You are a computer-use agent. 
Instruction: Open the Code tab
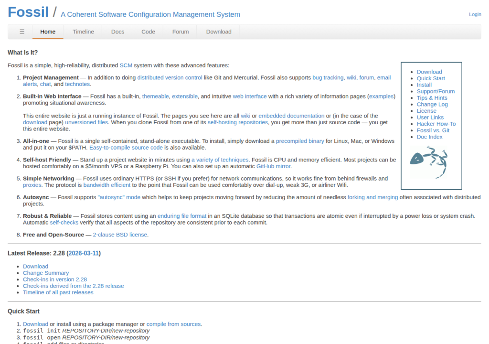(x=148, y=32)
